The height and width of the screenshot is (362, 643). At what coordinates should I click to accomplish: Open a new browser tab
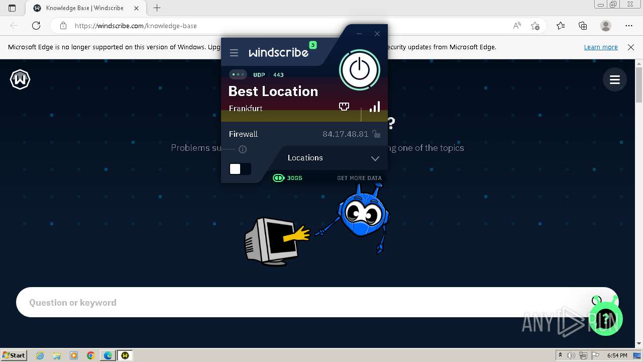(157, 8)
